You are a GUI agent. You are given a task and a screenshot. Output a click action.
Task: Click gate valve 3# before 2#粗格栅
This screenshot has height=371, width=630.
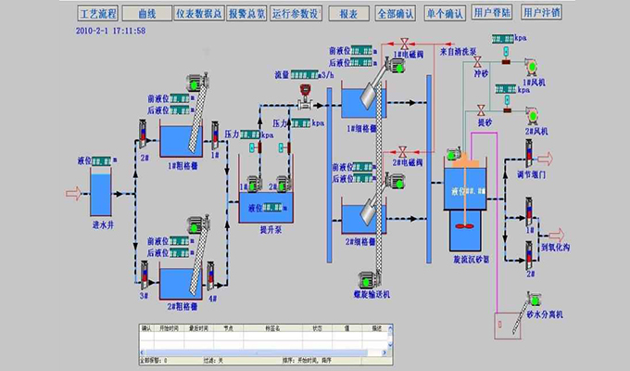pos(145,275)
